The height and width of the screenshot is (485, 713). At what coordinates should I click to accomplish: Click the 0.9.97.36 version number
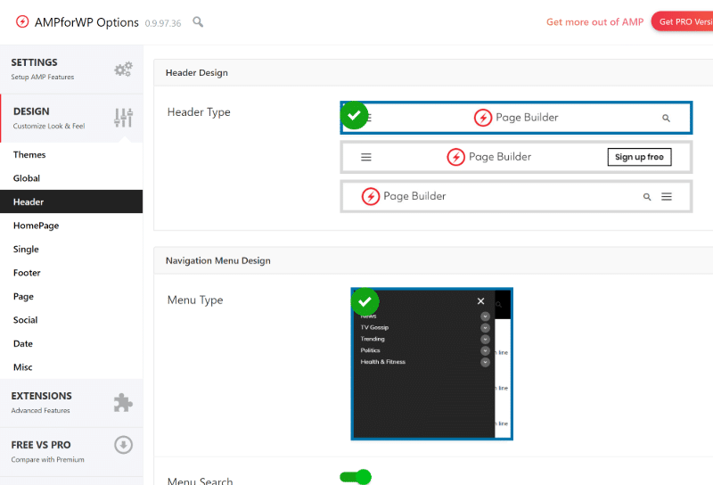click(163, 23)
